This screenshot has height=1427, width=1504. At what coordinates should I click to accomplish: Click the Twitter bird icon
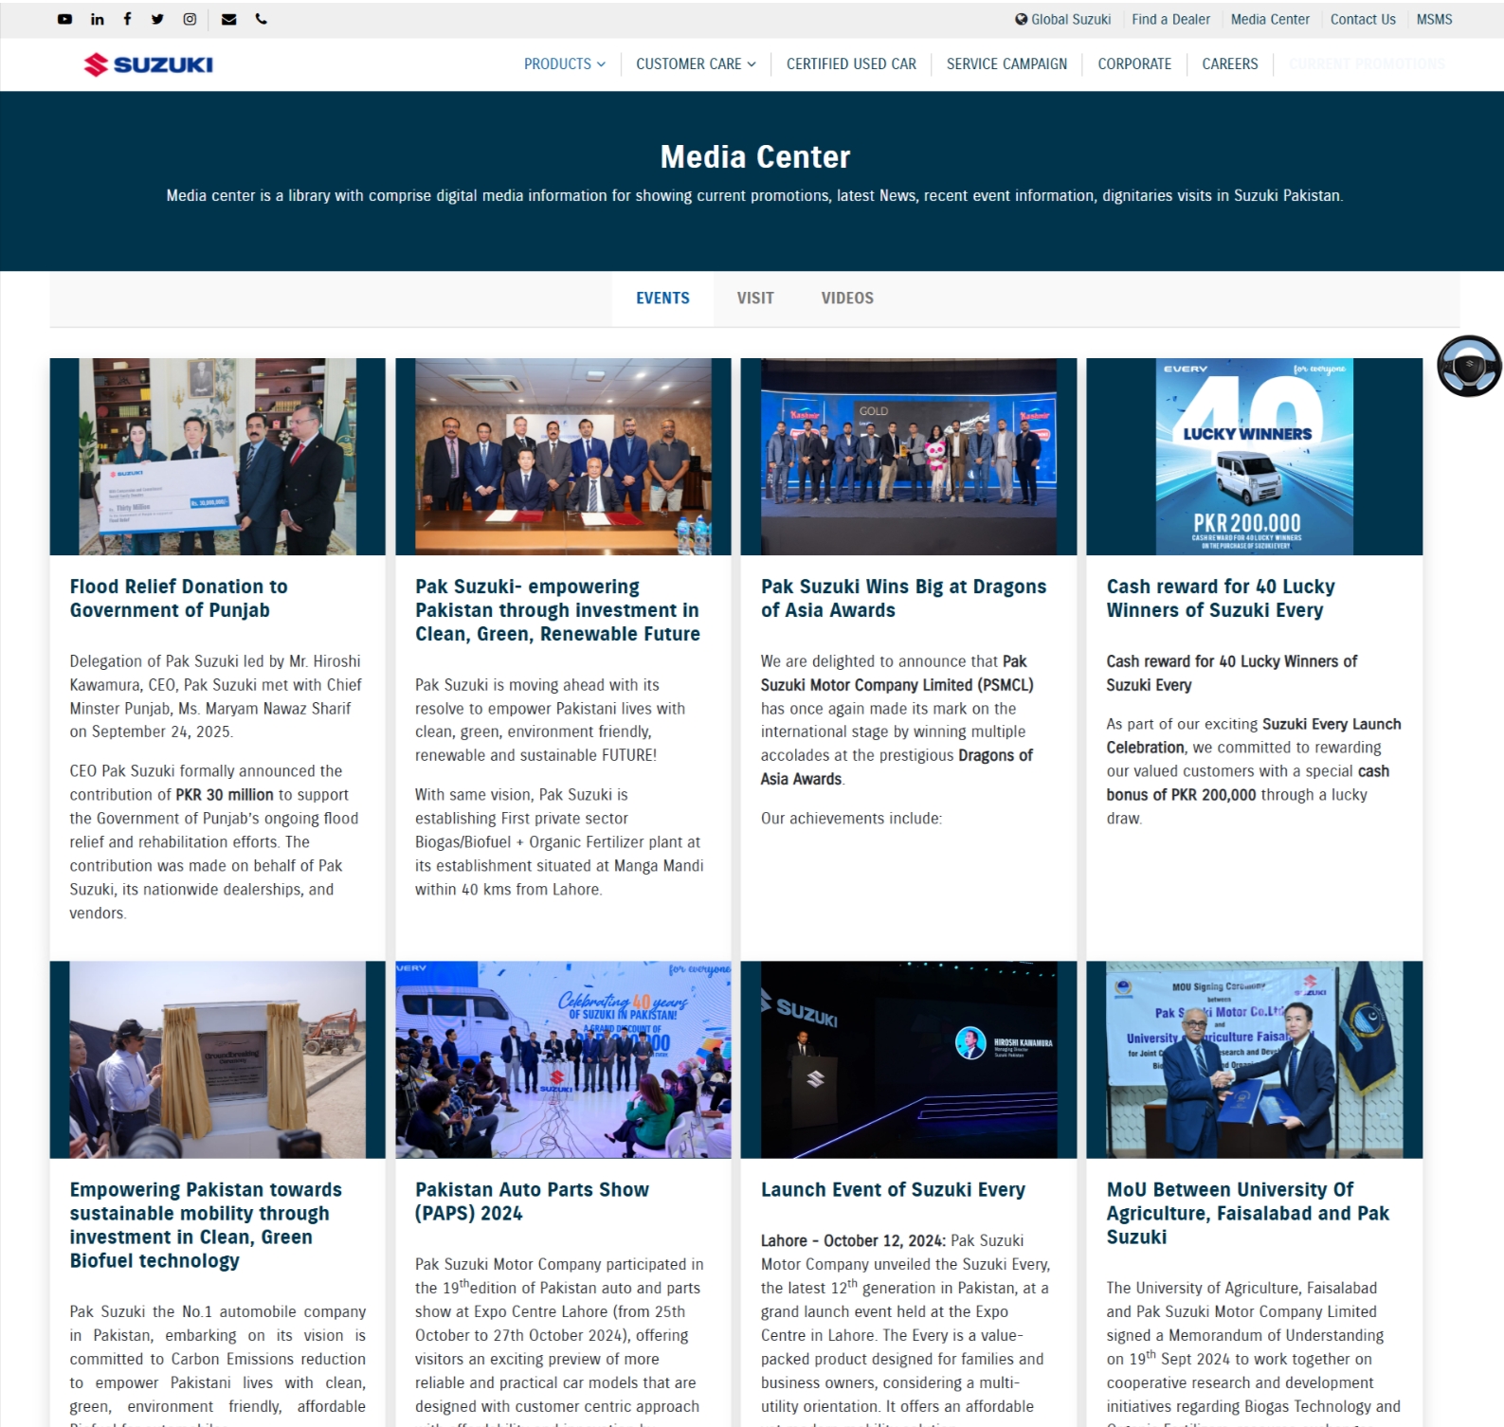157,19
